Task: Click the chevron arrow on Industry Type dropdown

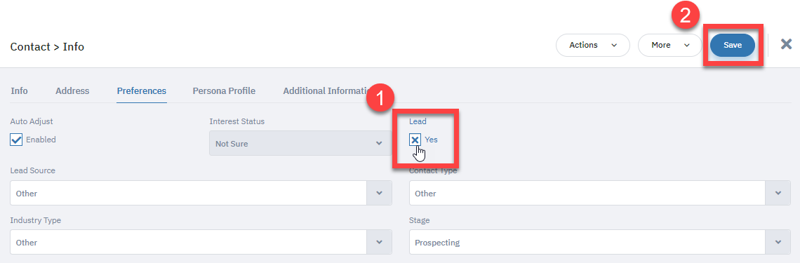Action: coord(379,242)
